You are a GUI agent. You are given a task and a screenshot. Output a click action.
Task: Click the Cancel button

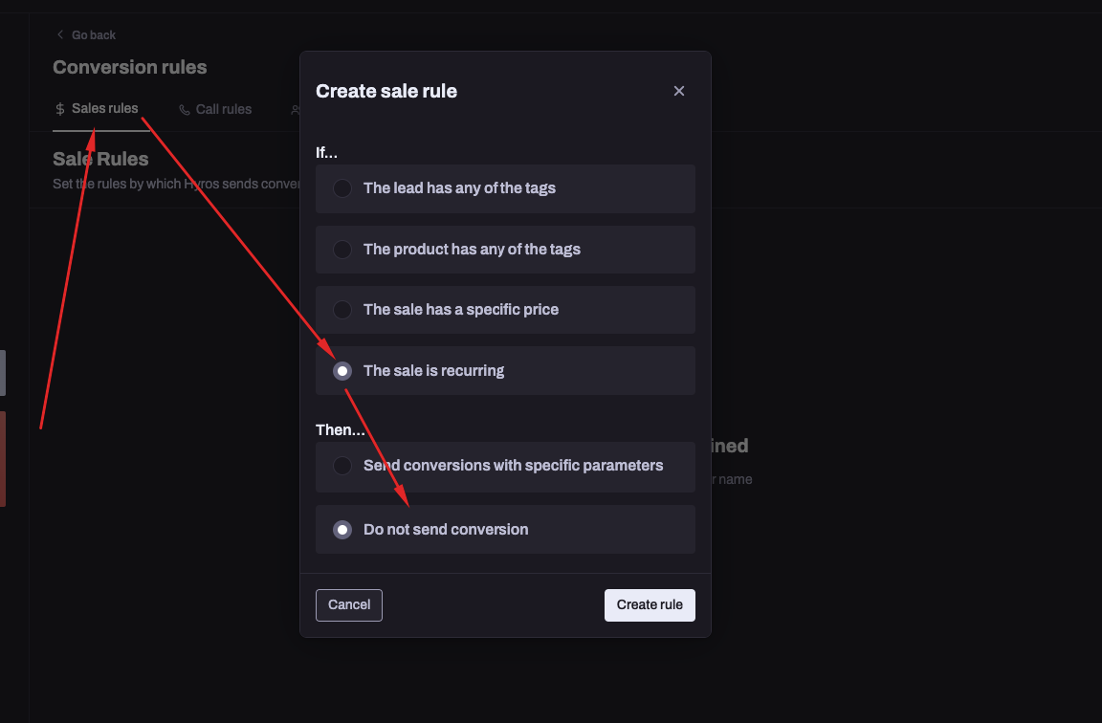point(348,604)
